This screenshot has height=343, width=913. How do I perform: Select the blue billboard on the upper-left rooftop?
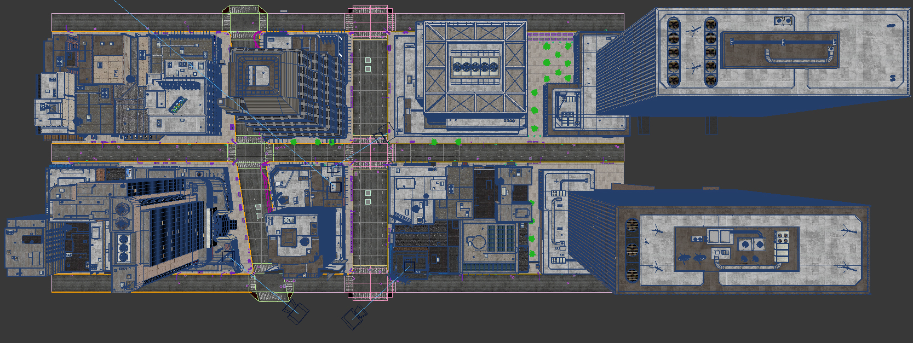pos(177,105)
